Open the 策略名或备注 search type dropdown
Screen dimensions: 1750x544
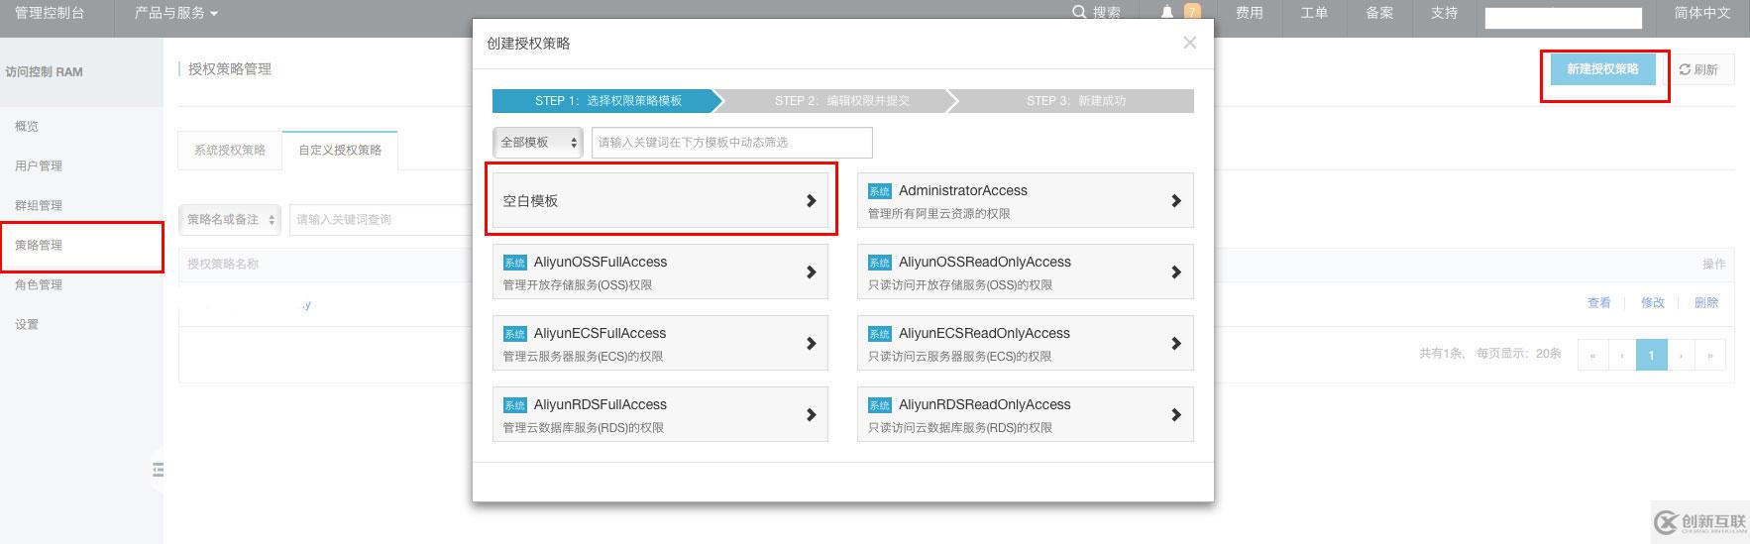(x=230, y=220)
